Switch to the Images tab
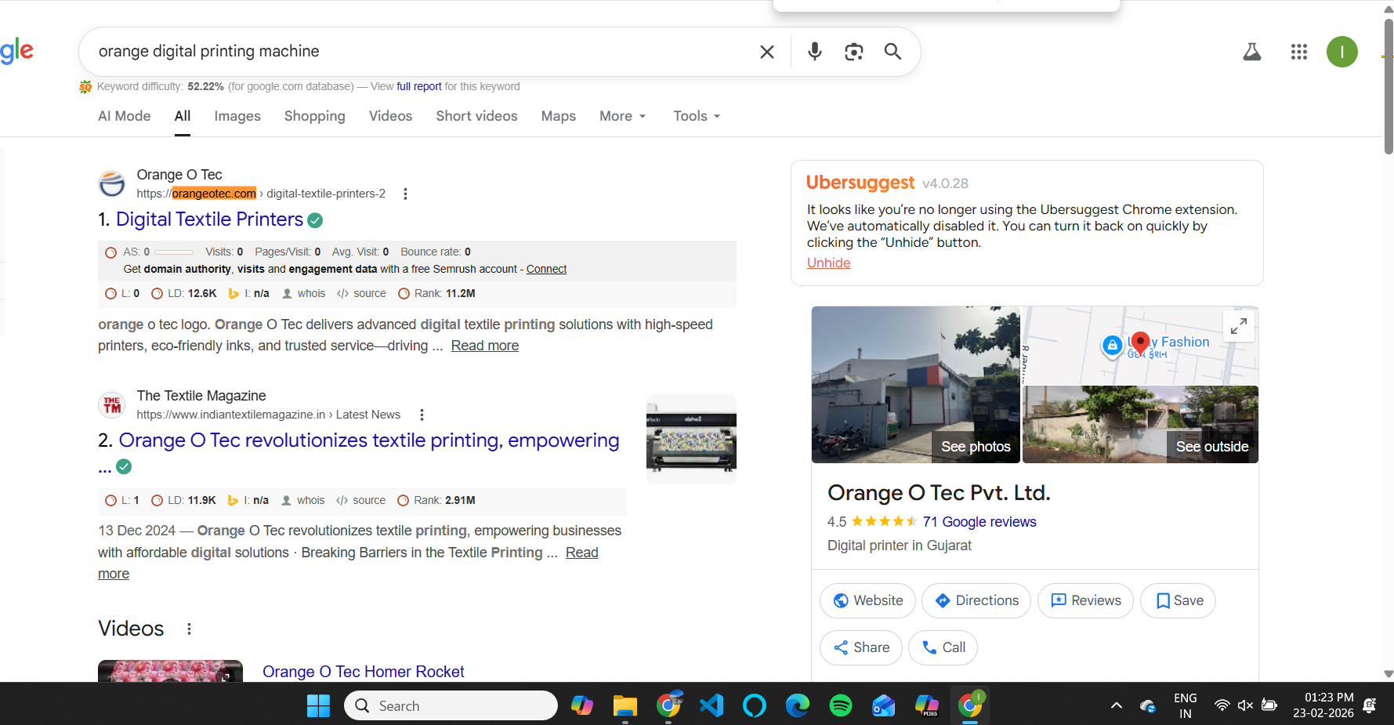Screen dimensions: 1394x725 237,116
